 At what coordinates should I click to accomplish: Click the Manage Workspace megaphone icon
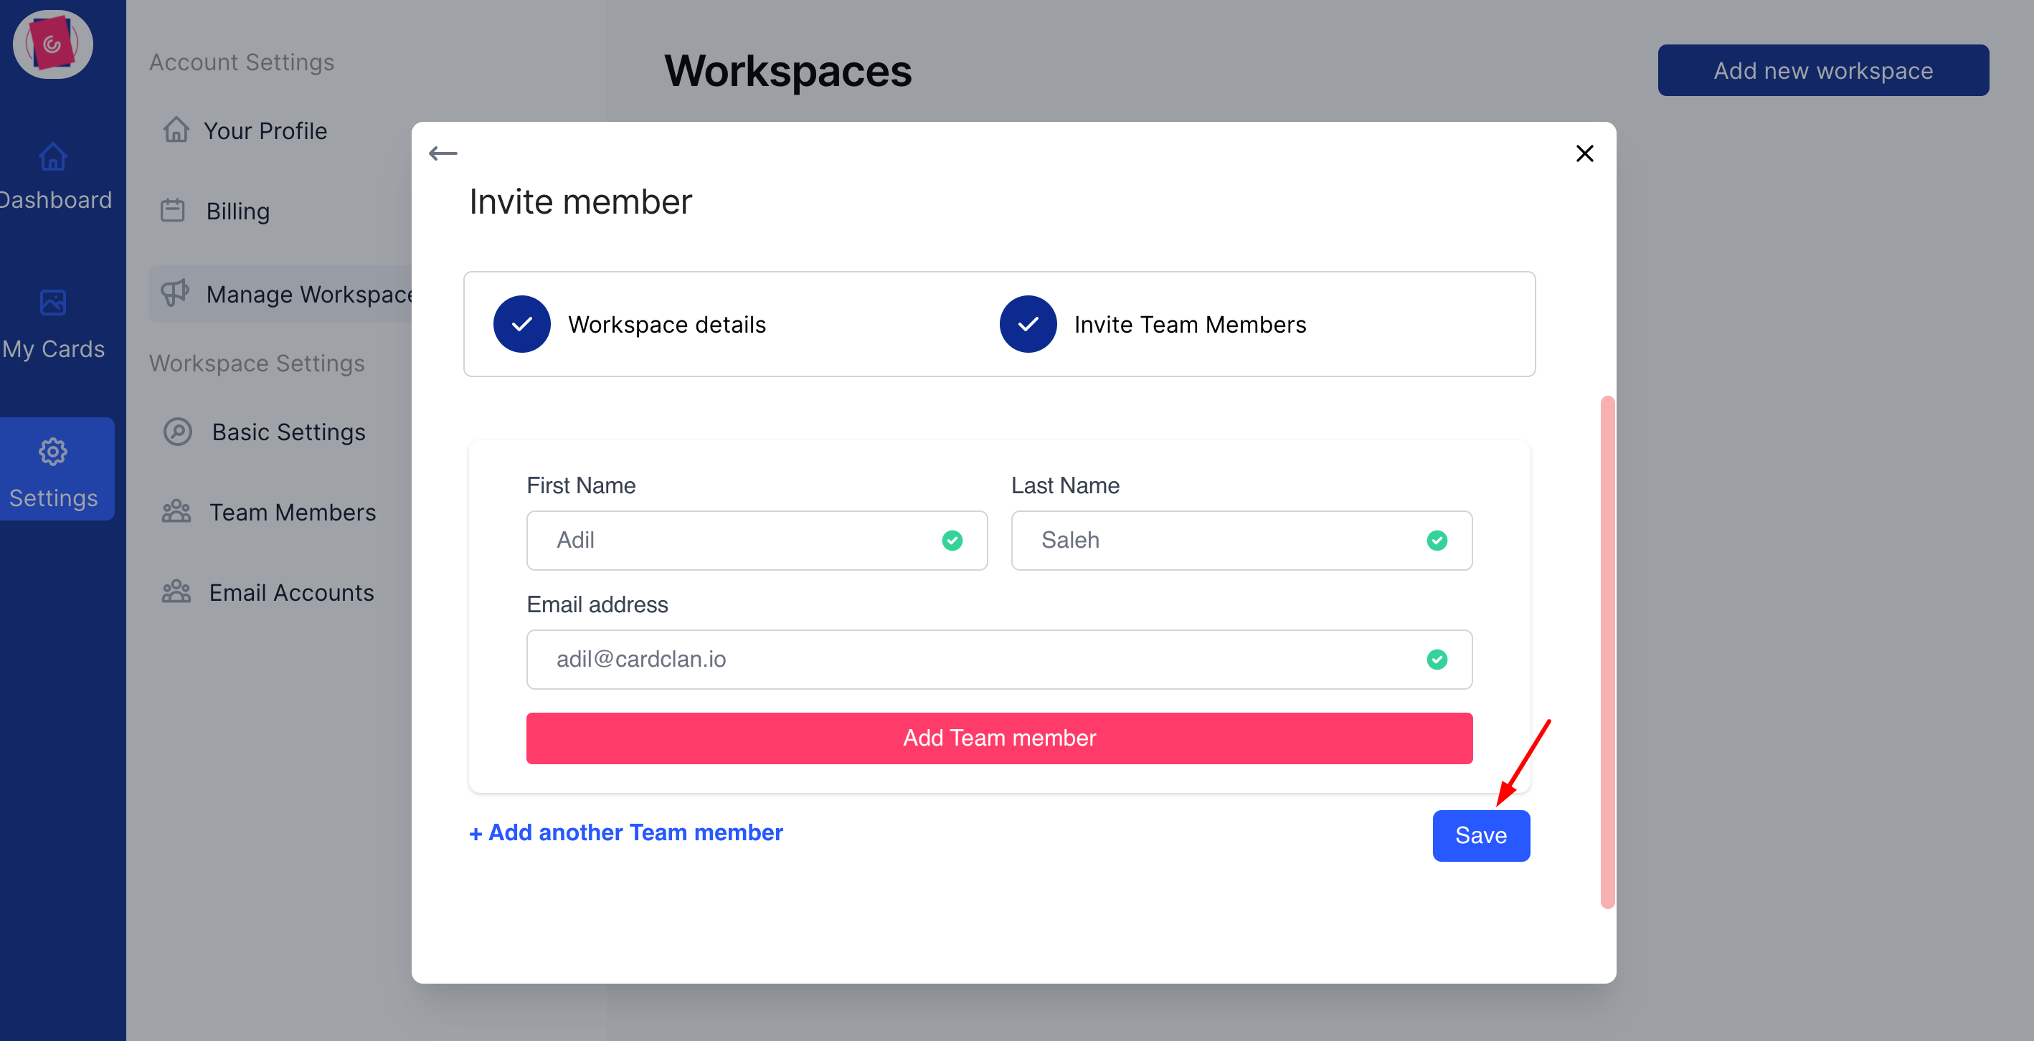175,293
